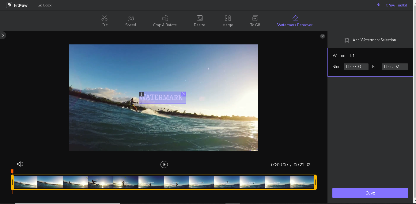This screenshot has width=416, height=204.
Task: Remove the watermark selection box
Action: [183, 94]
